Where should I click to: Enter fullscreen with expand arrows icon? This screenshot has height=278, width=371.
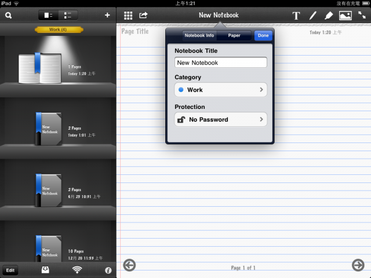click(362, 15)
